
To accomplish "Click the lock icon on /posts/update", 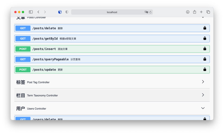I will [x=205, y=69].
